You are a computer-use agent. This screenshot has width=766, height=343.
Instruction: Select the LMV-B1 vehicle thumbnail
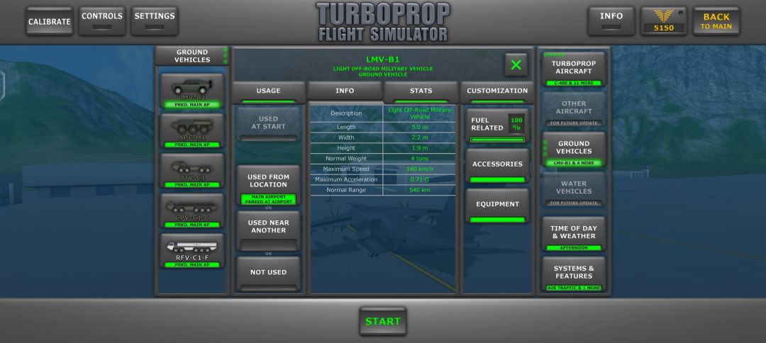pyautogui.click(x=192, y=91)
